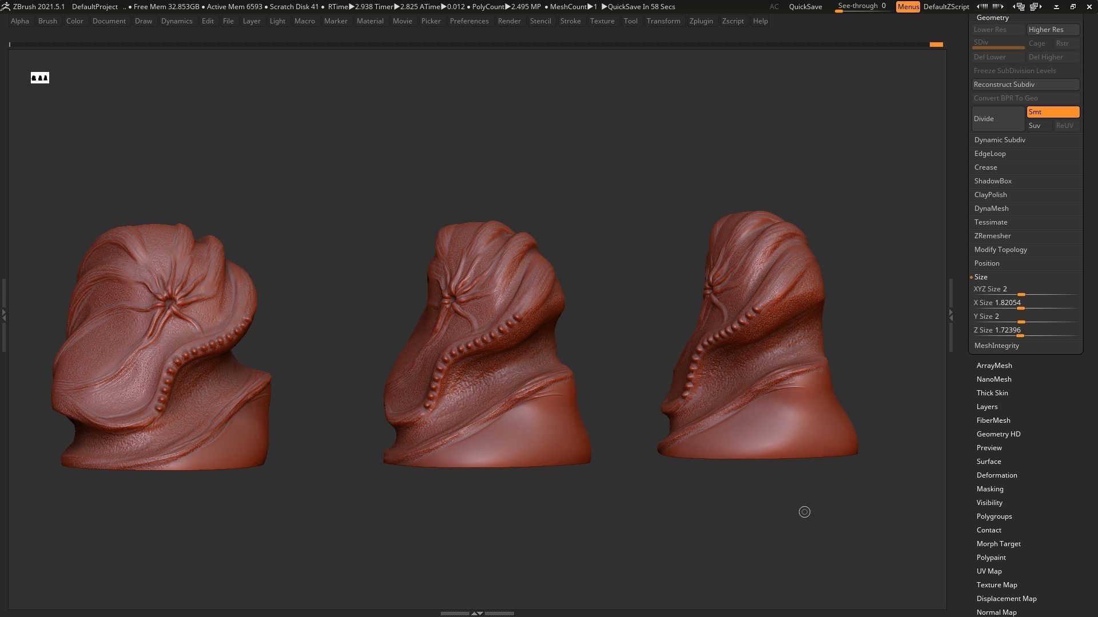
Task: Expand the Dynamic Subdiv section
Action: [x=999, y=140]
